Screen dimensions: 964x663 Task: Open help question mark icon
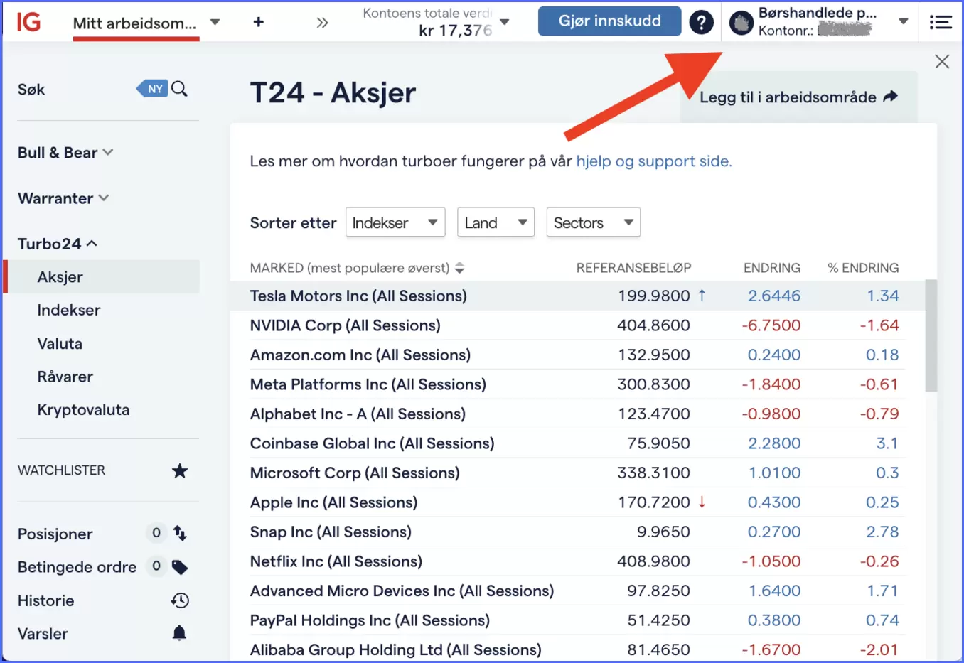coord(701,23)
